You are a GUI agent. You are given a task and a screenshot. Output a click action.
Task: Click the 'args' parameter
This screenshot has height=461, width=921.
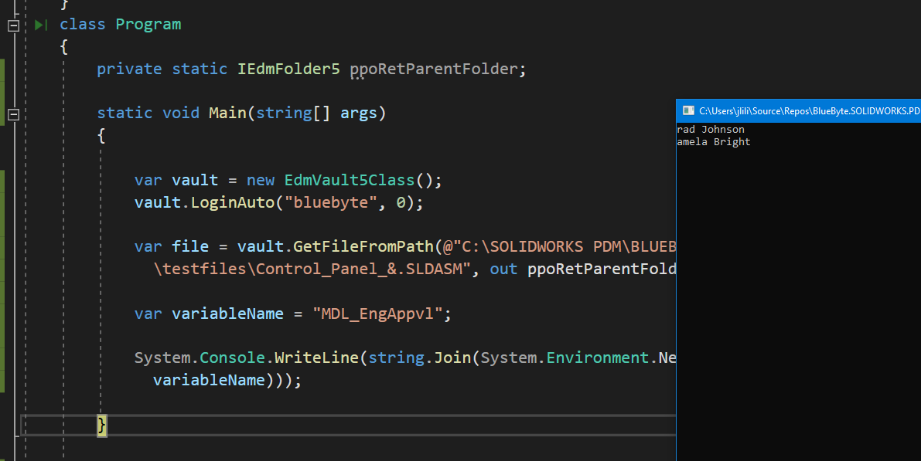[x=358, y=114]
